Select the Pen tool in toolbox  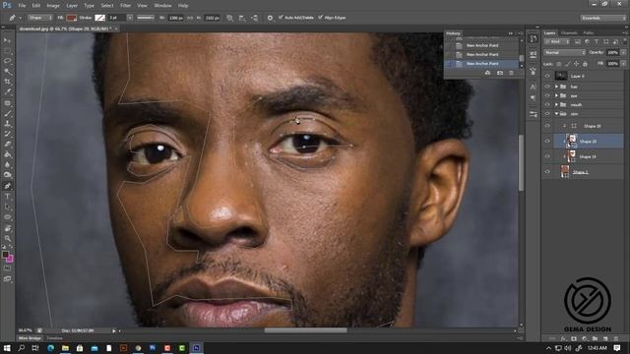tap(7, 186)
